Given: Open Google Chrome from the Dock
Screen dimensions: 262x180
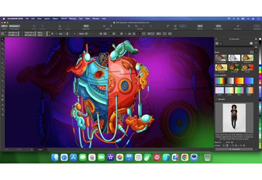Looking at the screenshot, I should pos(185,157).
